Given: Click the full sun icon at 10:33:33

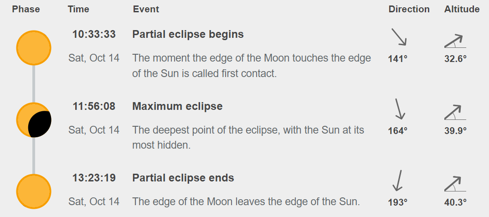Looking at the screenshot, I should click(x=34, y=48).
